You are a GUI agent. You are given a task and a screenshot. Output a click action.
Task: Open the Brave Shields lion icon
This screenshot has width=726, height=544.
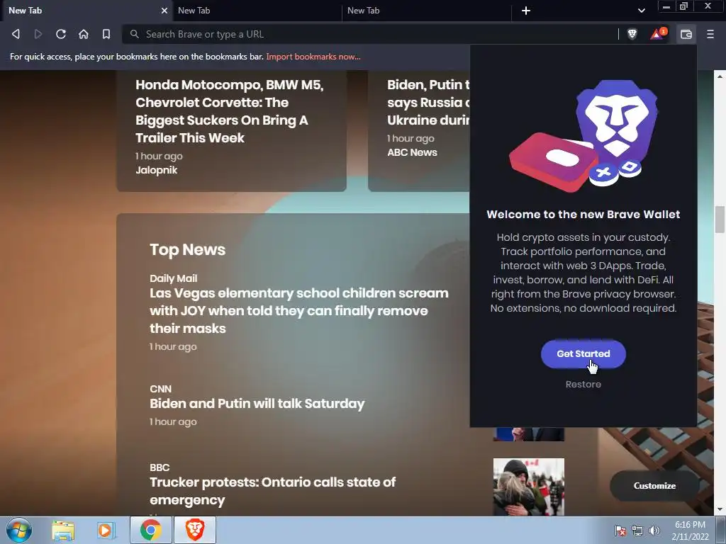(632, 34)
